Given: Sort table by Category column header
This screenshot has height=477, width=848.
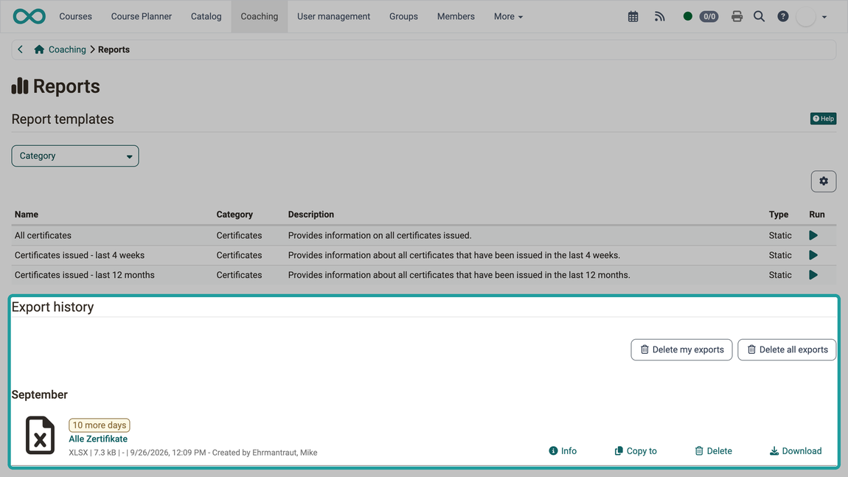Looking at the screenshot, I should pyautogui.click(x=234, y=214).
